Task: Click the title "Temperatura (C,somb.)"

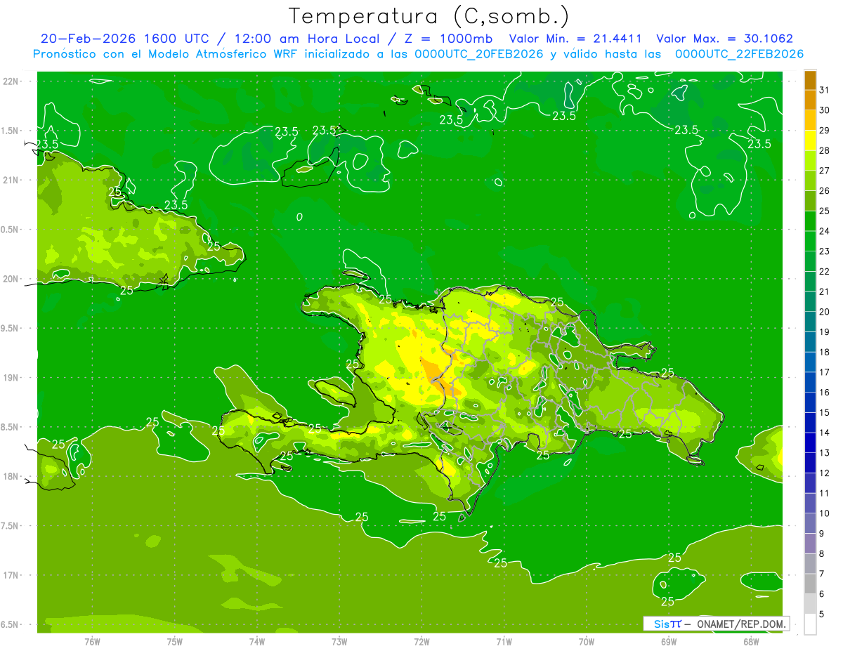Action: (x=429, y=16)
